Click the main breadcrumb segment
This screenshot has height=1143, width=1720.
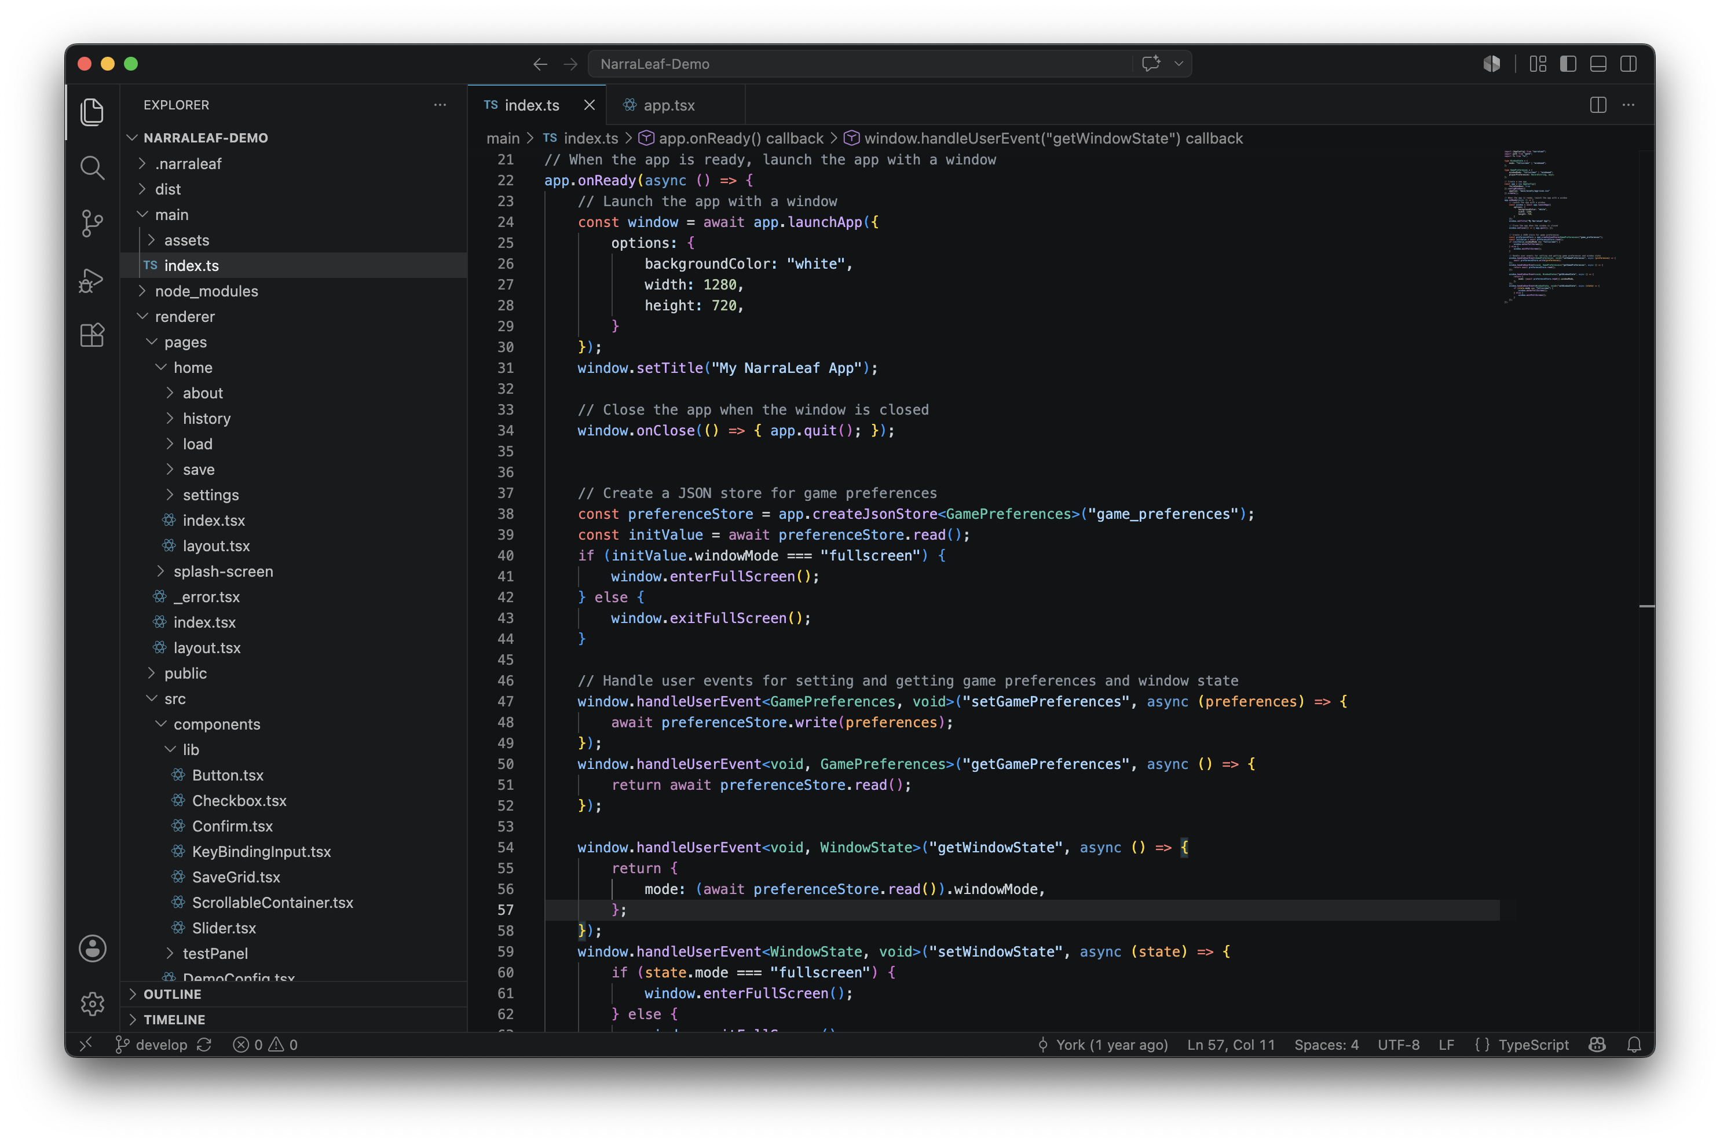[503, 138]
